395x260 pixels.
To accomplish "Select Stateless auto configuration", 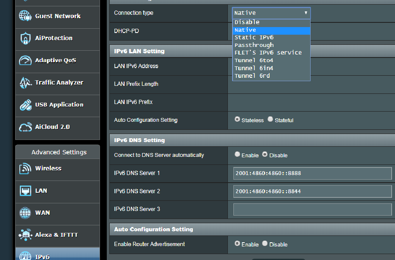I will [x=237, y=119].
